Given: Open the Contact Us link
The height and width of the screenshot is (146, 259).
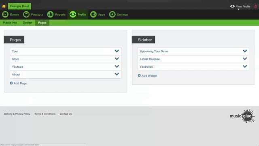Looking at the screenshot, I should [x=66, y=114].
